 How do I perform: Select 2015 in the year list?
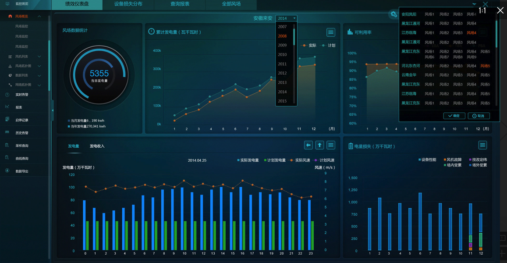click(x=282, y=101)
